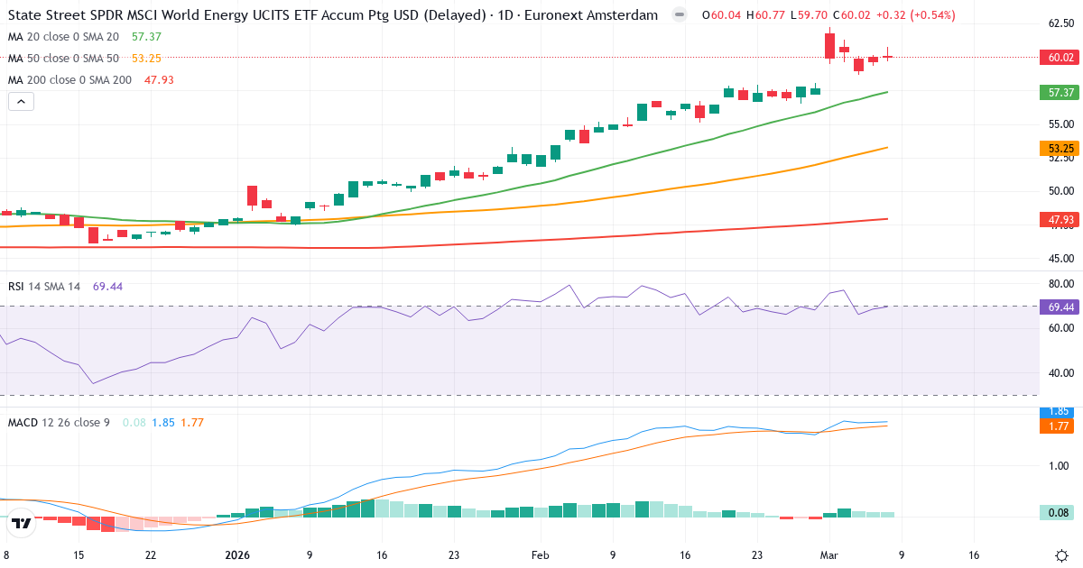The height and width of the screenshot is (568, 1083).
Task: Click the market status pill icon
Action: tap(680, 15)
